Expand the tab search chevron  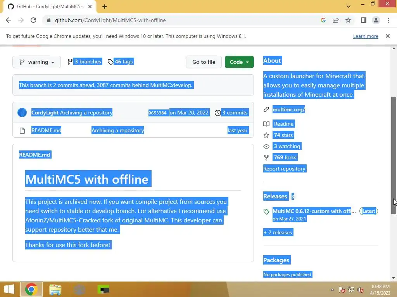pyautogui.click(x=349, y=7)
